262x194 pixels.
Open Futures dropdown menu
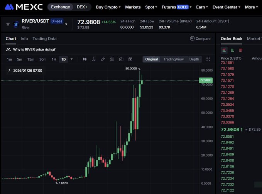pos(177,7)
